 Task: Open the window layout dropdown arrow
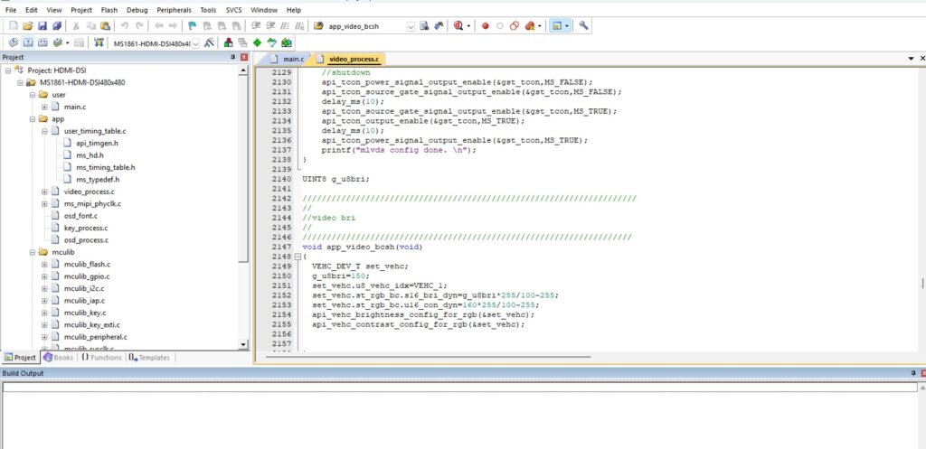click(x=566, y=26)
